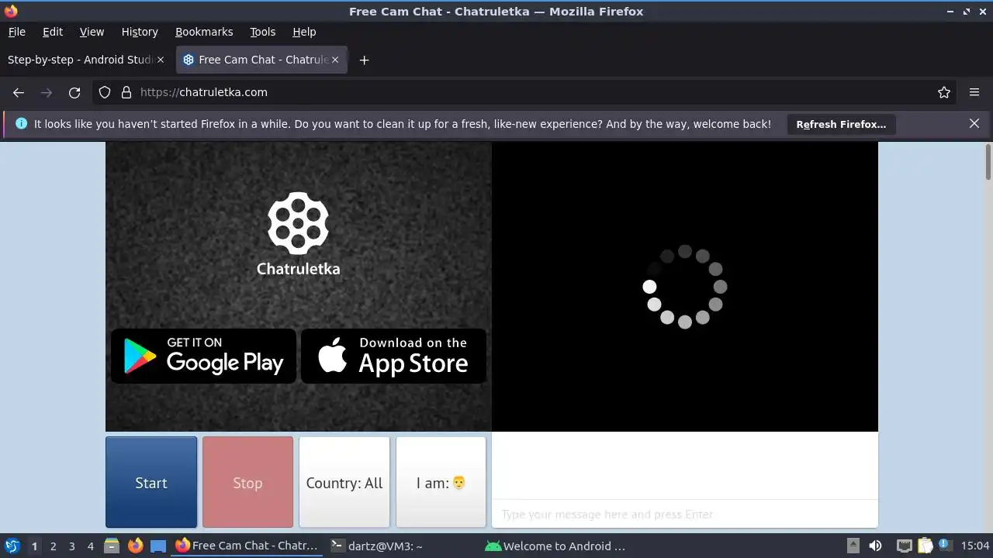993x558 pixels.
Task: Open the system start menu icon
Action: [12, 546]
